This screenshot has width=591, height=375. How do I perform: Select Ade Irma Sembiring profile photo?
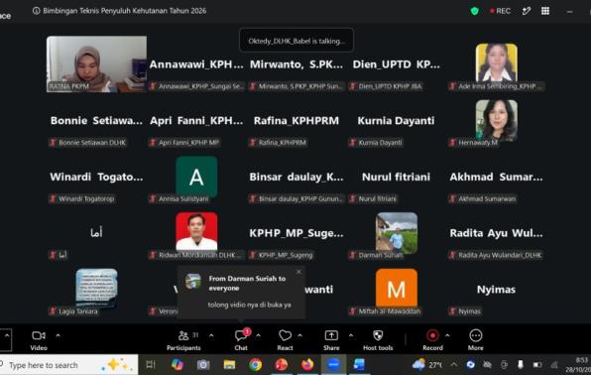pyautogui.click(x=497, y=62)
